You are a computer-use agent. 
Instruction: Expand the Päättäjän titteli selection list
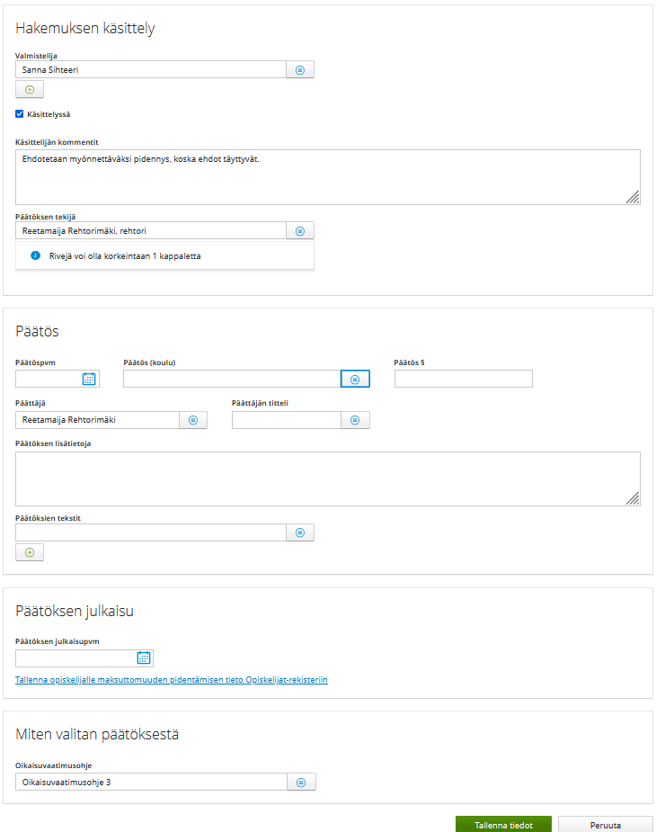tap(355, 420)
